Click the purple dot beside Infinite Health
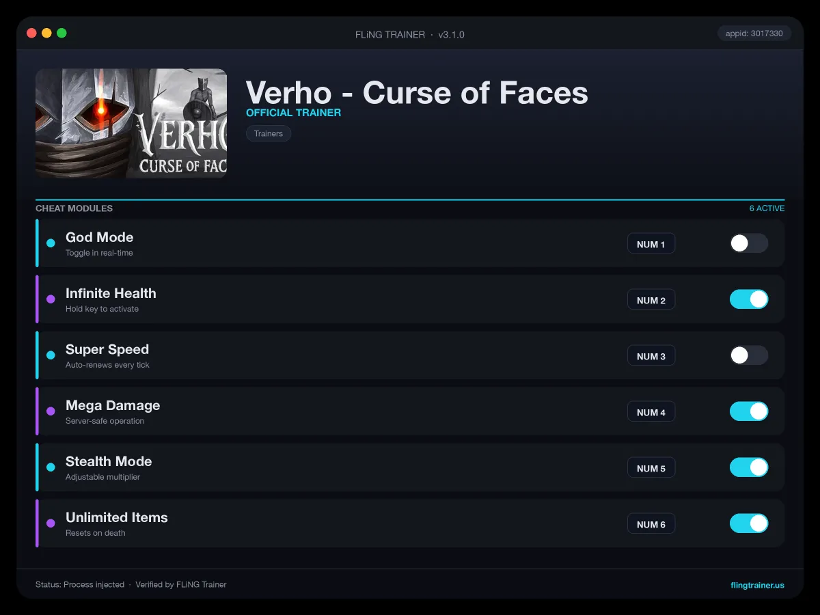 (51, 299)
